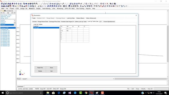This screenshot has width=169, height=95.
Task: Click the red padlock toolbar icon
Action: tap(103, 6)
